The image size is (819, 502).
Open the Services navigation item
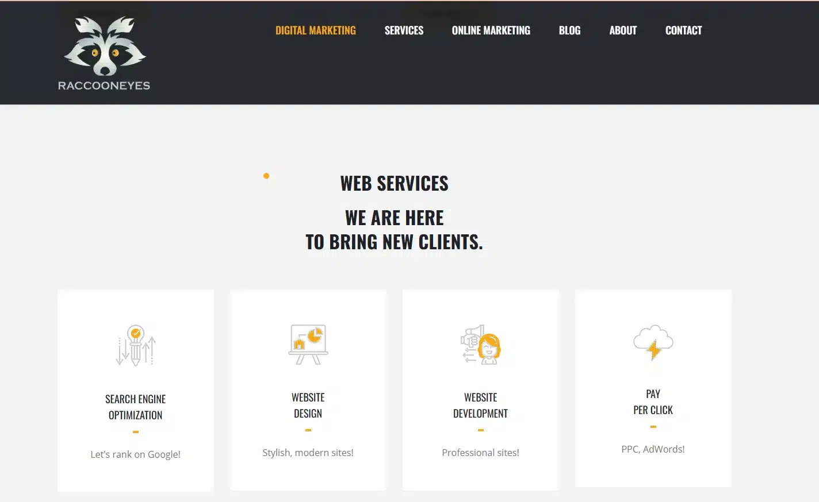point(404,30)
